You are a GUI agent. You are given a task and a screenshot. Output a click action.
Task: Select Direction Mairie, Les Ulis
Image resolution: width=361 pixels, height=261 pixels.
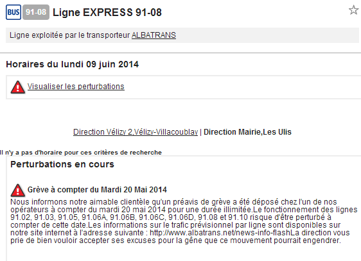247,132
